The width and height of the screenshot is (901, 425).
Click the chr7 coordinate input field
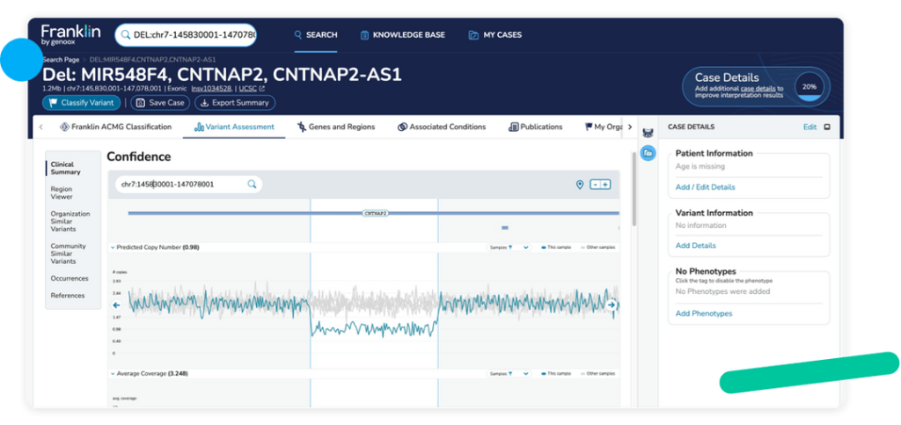(x=181, y=185)
